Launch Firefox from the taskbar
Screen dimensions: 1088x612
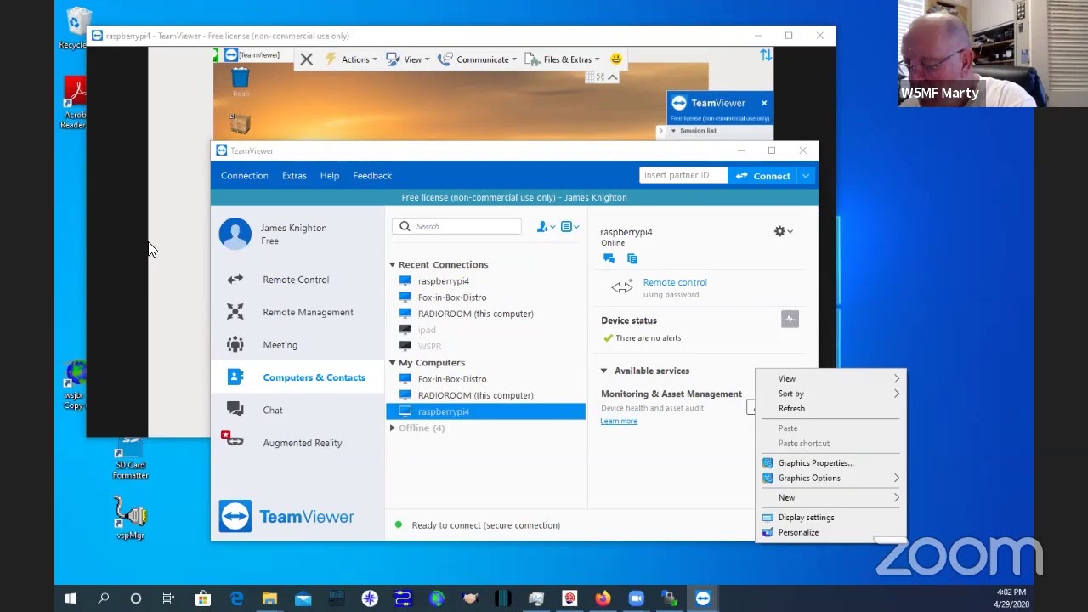(x=603, y=598)
